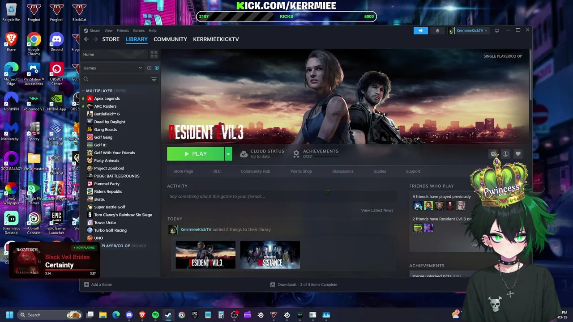
Task: Open Spotify from the taskbar
Action: [x=155, y=315]
